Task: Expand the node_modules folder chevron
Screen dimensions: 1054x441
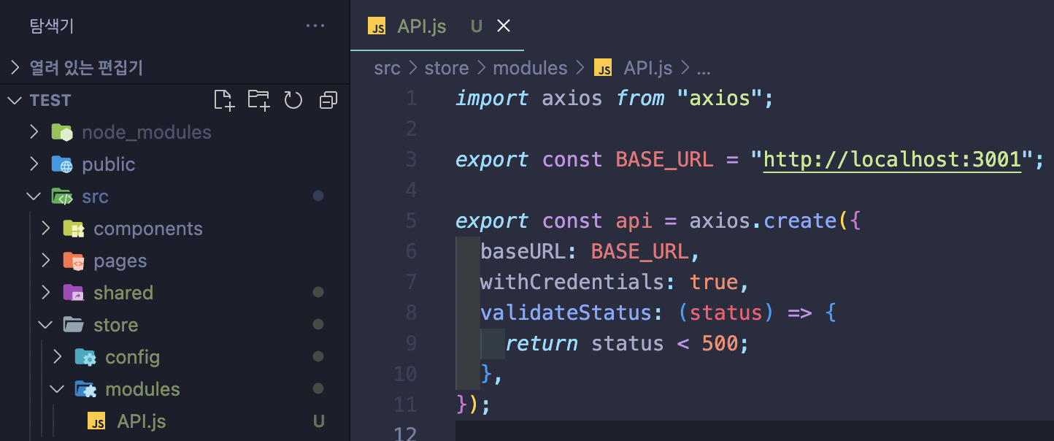Action: [x=34, y=132]
